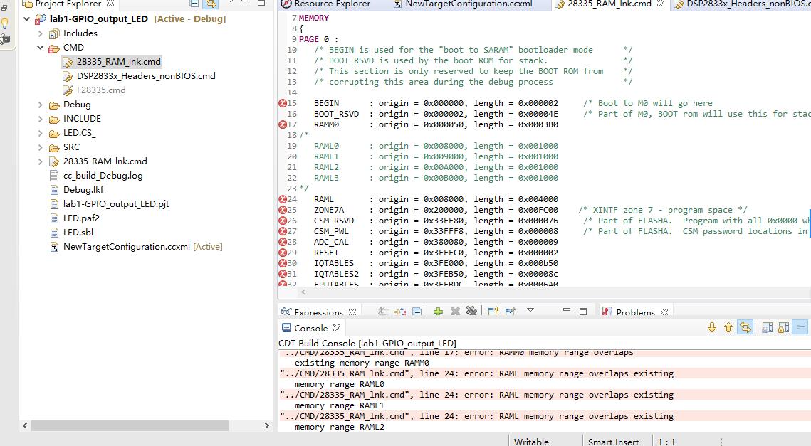Collapse the lab1-GPIO_output_LED project node
The height and width of the screenshot is (446, 811).
[x=27, y=19]
